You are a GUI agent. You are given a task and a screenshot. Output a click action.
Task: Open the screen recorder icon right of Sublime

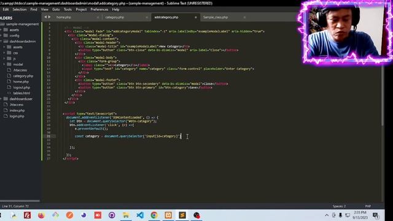(x=196, y=215)
